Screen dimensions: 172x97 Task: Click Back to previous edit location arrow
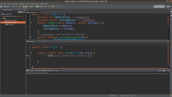point(52,6)
